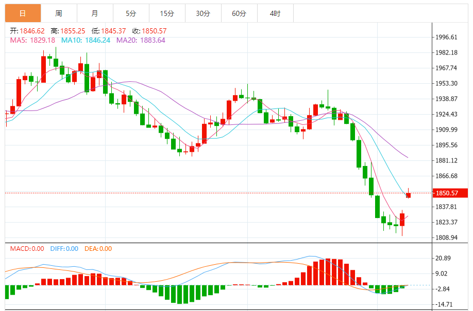
Task: Click the 20.89 MACD axis label
Action: [443, 258]
